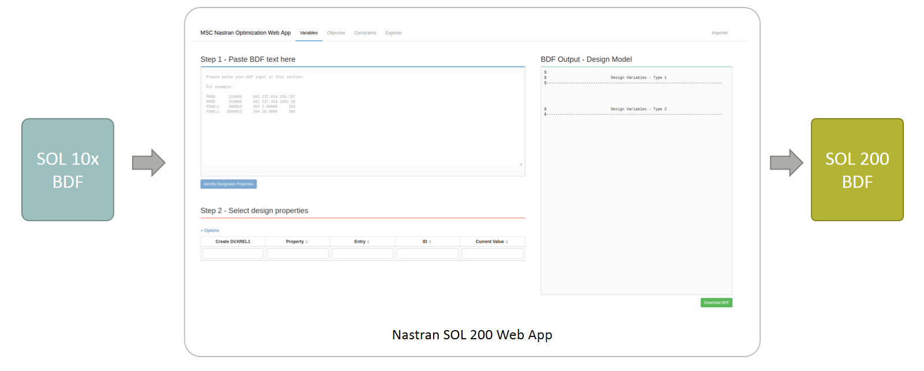Expand the + Options link

click(210, 230)
